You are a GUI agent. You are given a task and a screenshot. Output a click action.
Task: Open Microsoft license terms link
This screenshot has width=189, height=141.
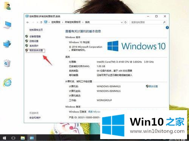[94, 112]
